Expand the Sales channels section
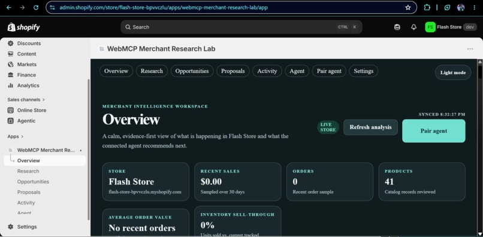Viewport: 483px width, 237px height. [26, 100]
